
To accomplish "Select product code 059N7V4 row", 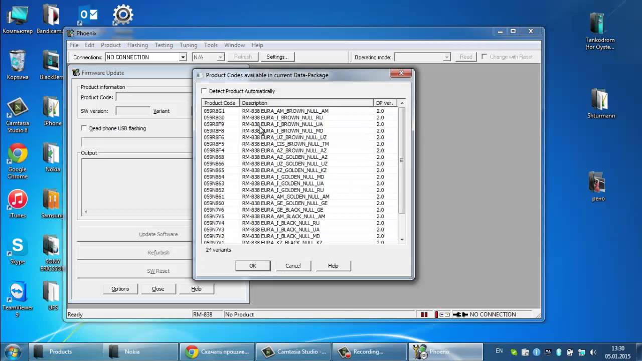I will (300, 223).
